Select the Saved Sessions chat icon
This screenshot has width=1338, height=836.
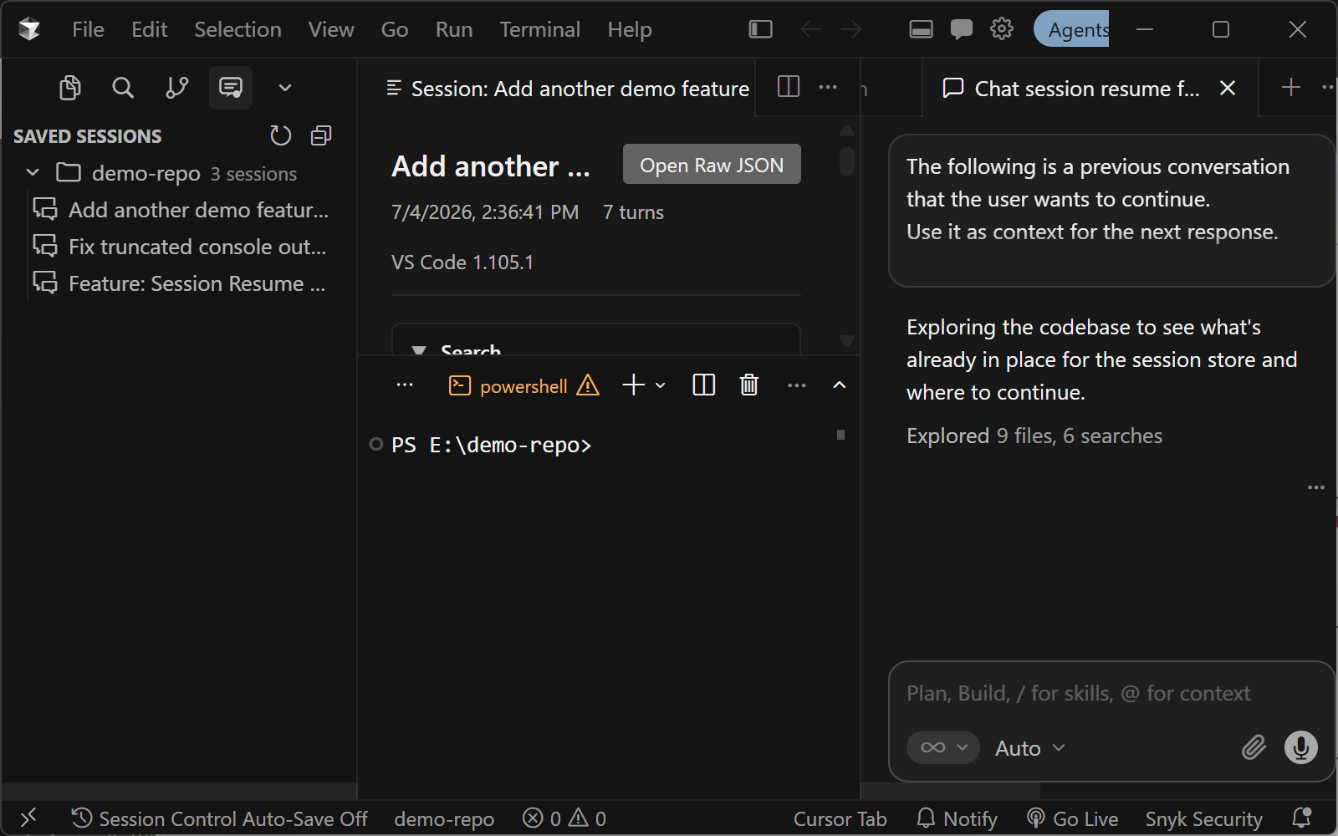(231, 88)
